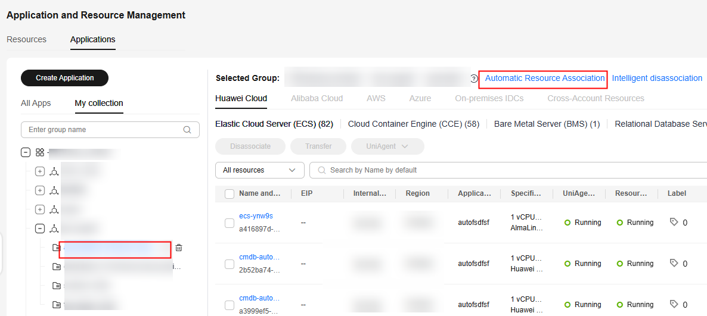Click the help question mark icon near Selected Group
This screenshot has height=316, width=707.
click(x=474, y=79)
